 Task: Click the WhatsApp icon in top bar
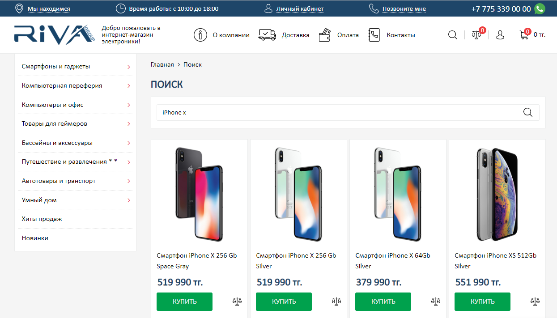coord(540,8)
